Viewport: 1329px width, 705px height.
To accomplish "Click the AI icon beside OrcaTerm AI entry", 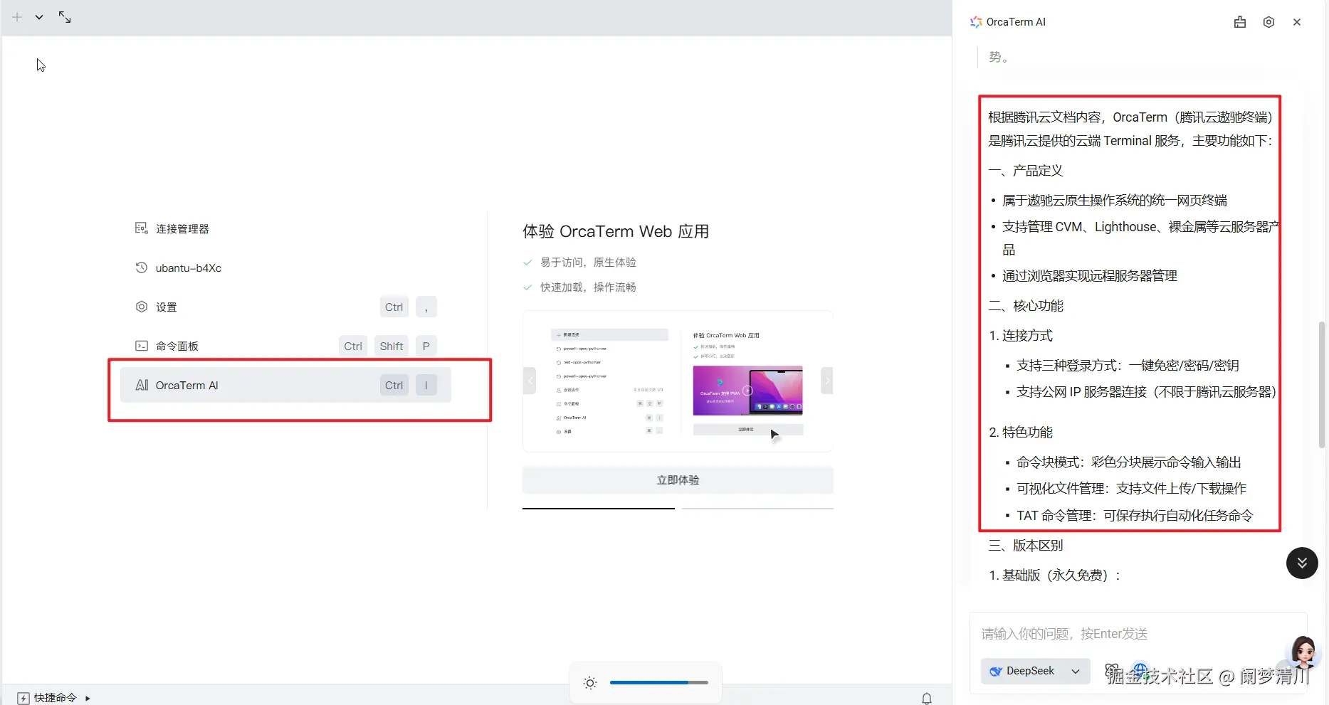I will 142,385.
